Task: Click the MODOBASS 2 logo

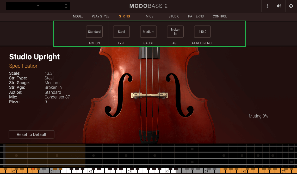Action: pyautogui.click(x=148, y=6)
